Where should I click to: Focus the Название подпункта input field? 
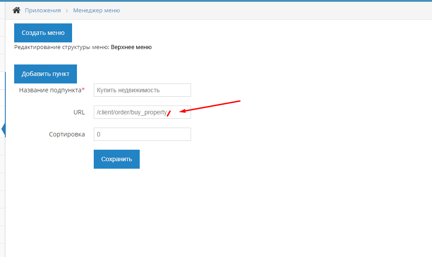click(x=142, y=90)
